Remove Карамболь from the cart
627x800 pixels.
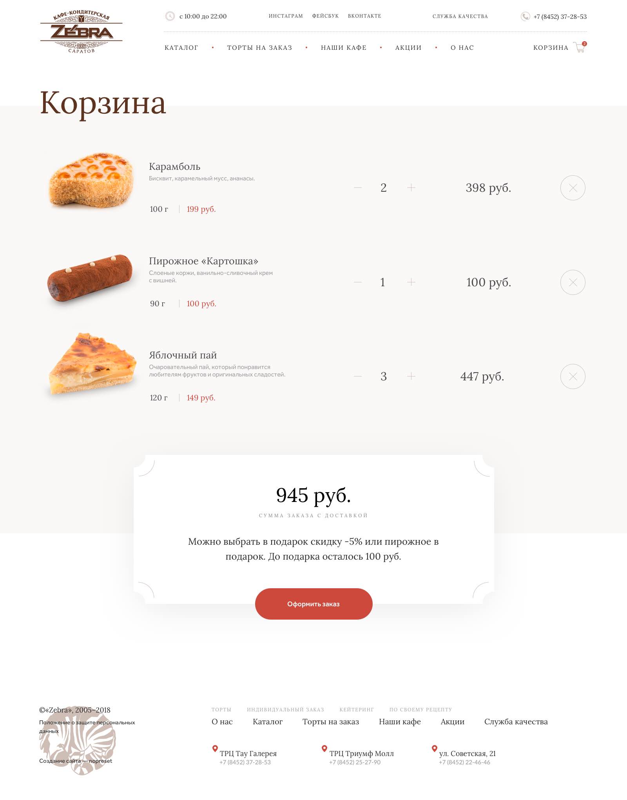coord(573,188)
